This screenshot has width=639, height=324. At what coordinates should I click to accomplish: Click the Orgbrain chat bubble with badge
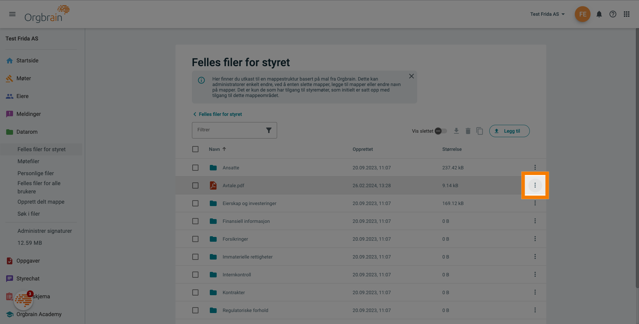click(23, 300)
